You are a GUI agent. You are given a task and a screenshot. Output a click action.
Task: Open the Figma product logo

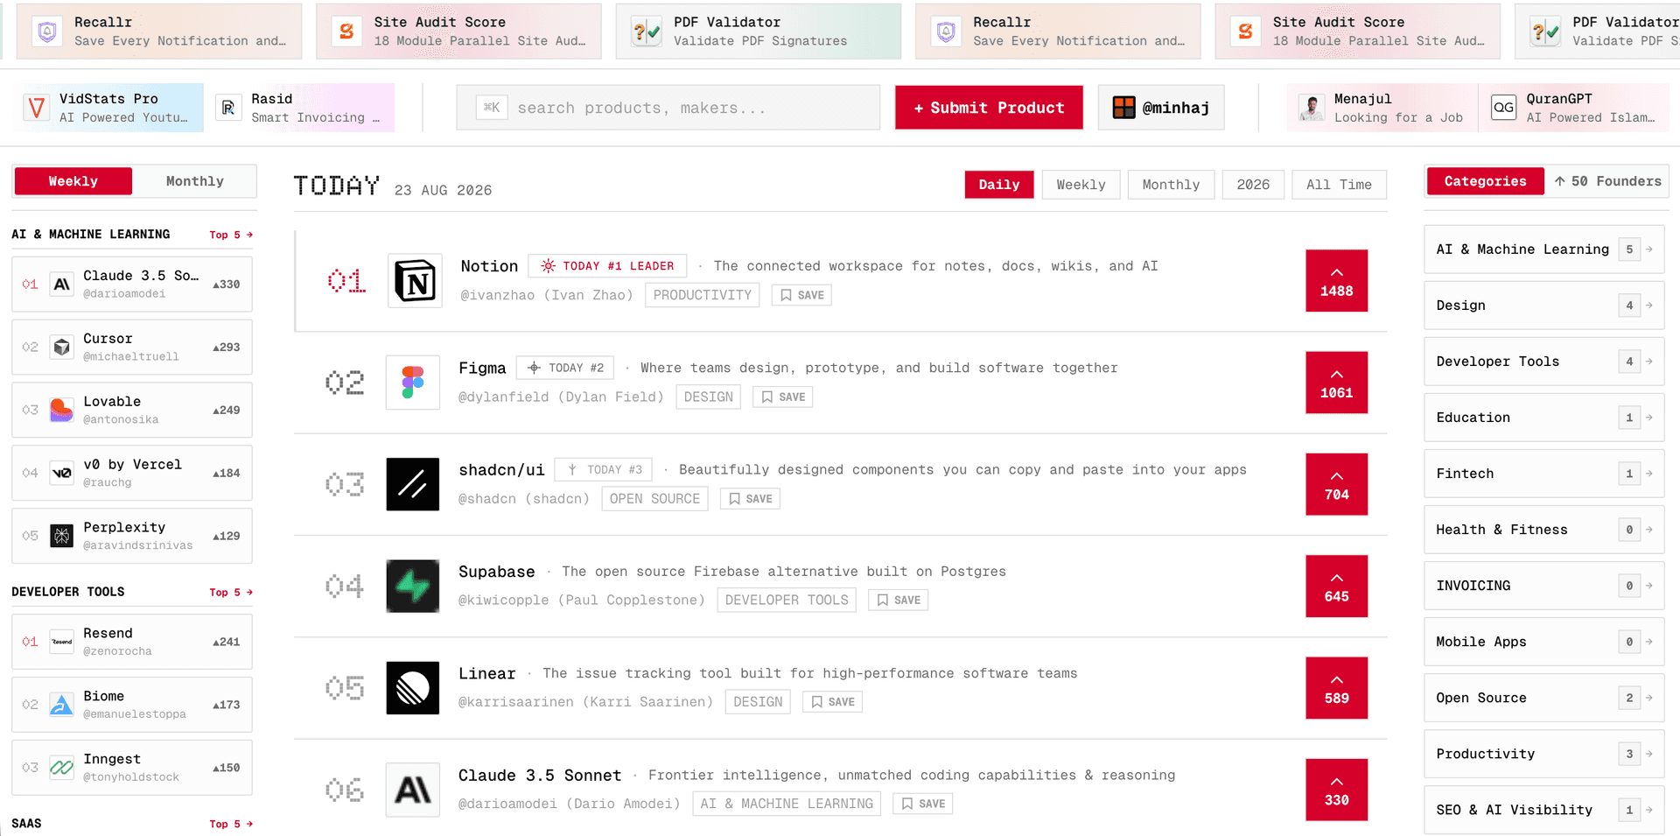pyautogui.click(x=413, y=383)
